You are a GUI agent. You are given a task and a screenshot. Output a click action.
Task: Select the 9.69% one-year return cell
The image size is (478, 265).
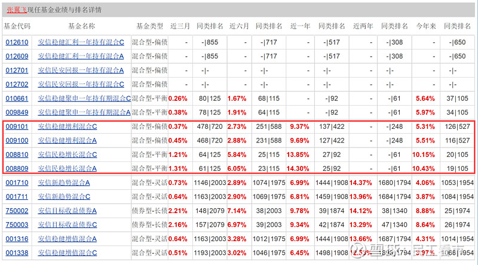click(300, 140)
